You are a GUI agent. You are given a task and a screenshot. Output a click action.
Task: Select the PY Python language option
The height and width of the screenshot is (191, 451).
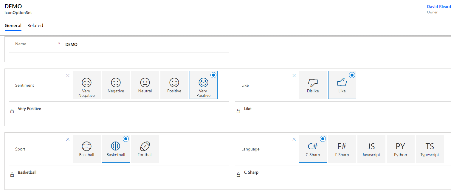(x=400, y=149)
